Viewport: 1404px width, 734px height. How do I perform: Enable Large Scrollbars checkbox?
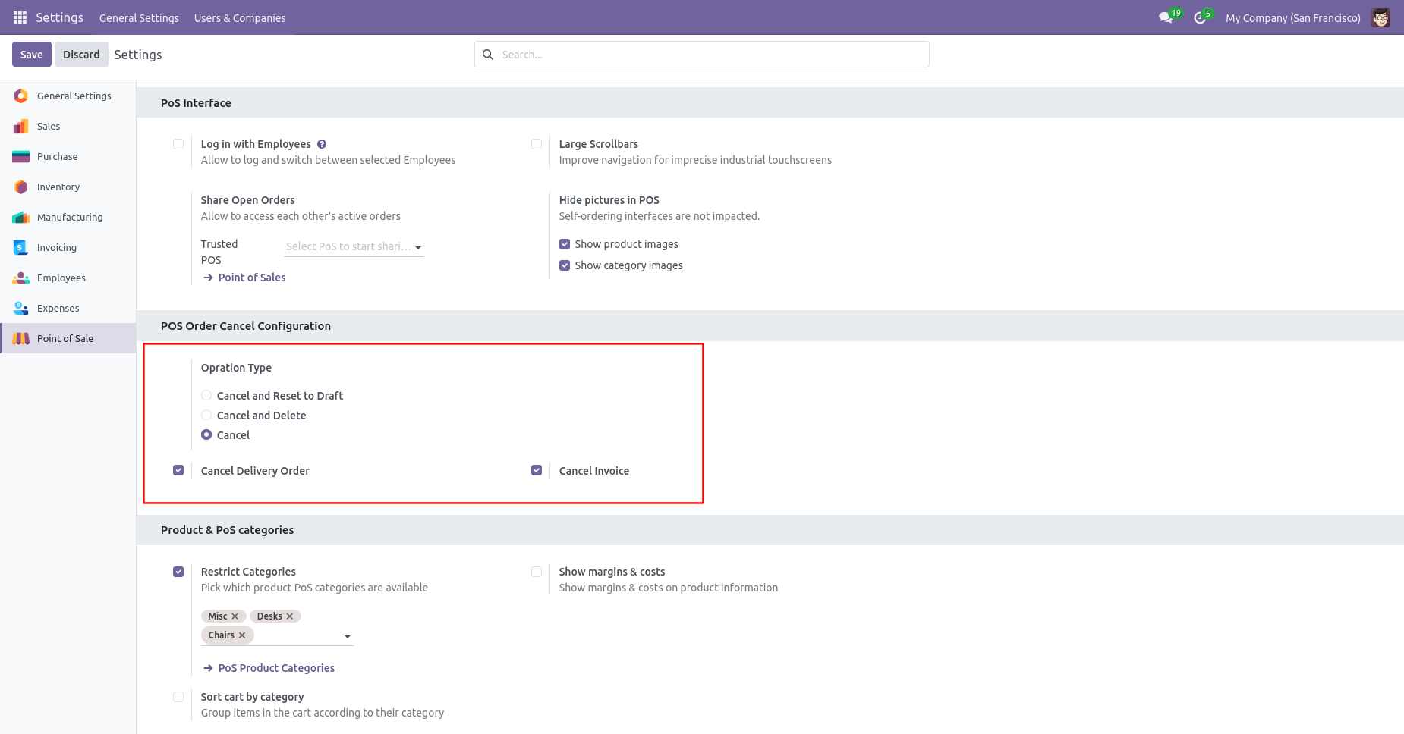[537, 144]
